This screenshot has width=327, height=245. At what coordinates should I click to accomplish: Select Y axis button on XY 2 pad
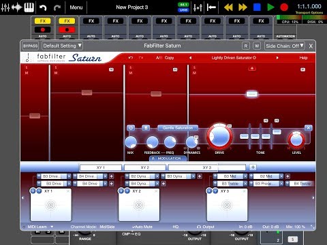click(127, 191)
